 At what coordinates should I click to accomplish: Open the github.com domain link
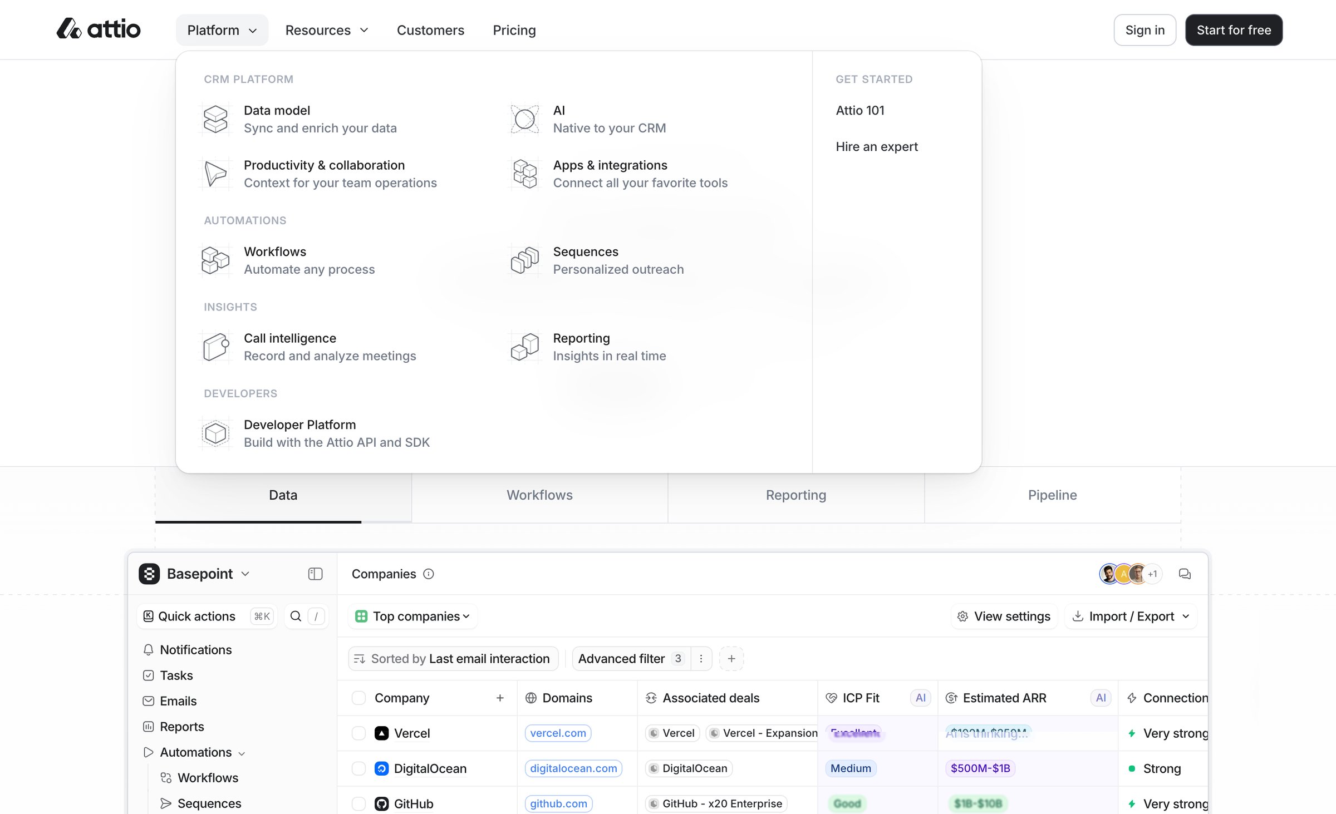558,803
